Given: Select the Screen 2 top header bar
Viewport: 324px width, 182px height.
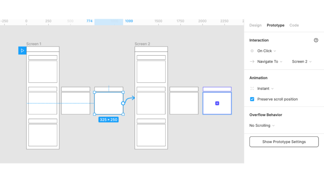Looking at the screenshot, I should point(151,49).
